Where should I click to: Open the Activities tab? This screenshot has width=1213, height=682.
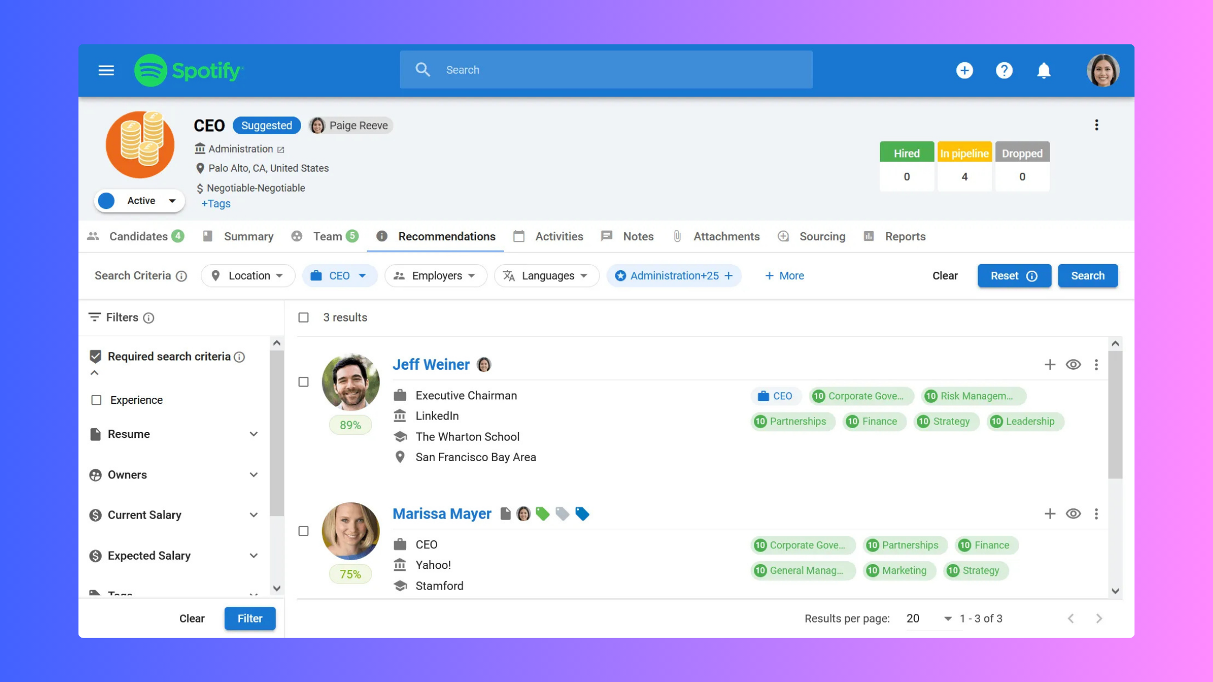549,237
